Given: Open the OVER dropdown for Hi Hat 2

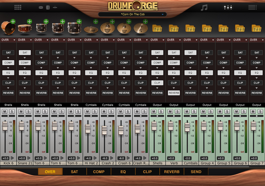Looking at the screenshot, I should [x=91, y=40].
